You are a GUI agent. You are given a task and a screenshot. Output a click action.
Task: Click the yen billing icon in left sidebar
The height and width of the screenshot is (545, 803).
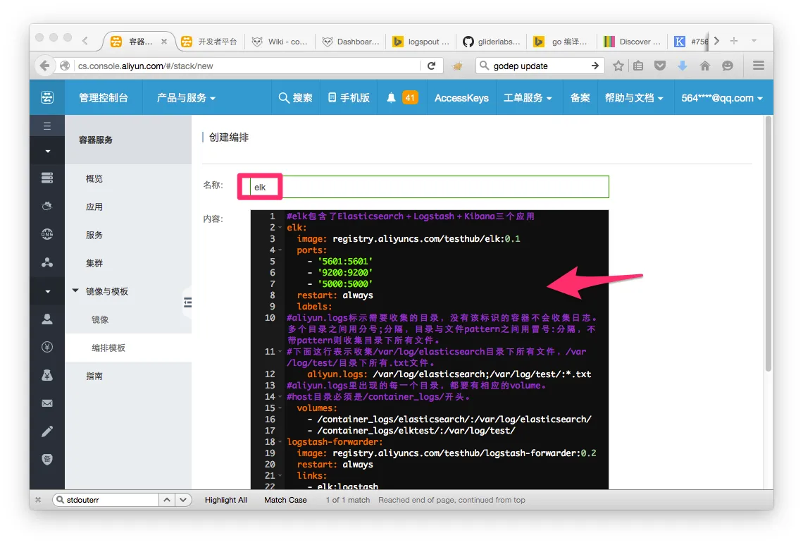click(x=47, y=347)
